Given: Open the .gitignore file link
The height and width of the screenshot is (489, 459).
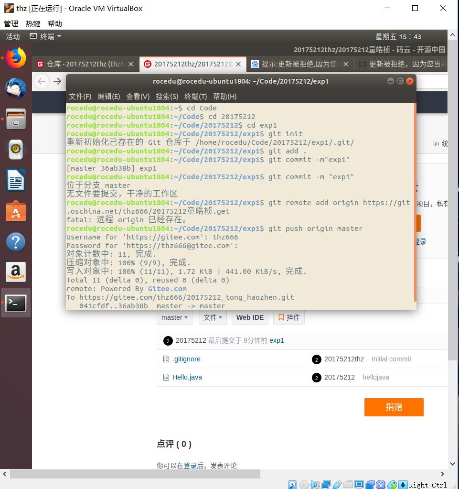Looking at the screenshot, I should coord(186,359).
